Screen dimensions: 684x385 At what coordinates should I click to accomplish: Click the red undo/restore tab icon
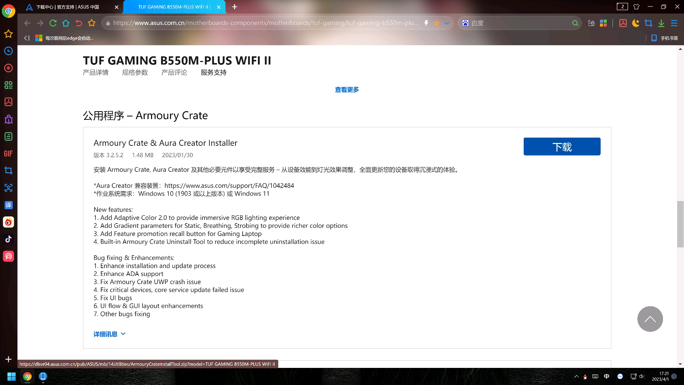(x=79, y=23)
